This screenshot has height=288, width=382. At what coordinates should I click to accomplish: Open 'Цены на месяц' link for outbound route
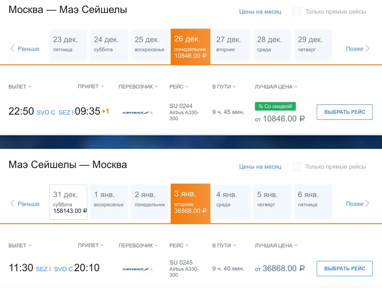pos(260,12)
